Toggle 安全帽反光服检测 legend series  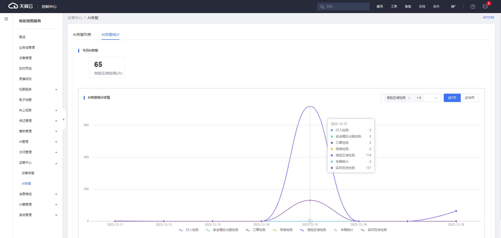(x=222, y=230)
